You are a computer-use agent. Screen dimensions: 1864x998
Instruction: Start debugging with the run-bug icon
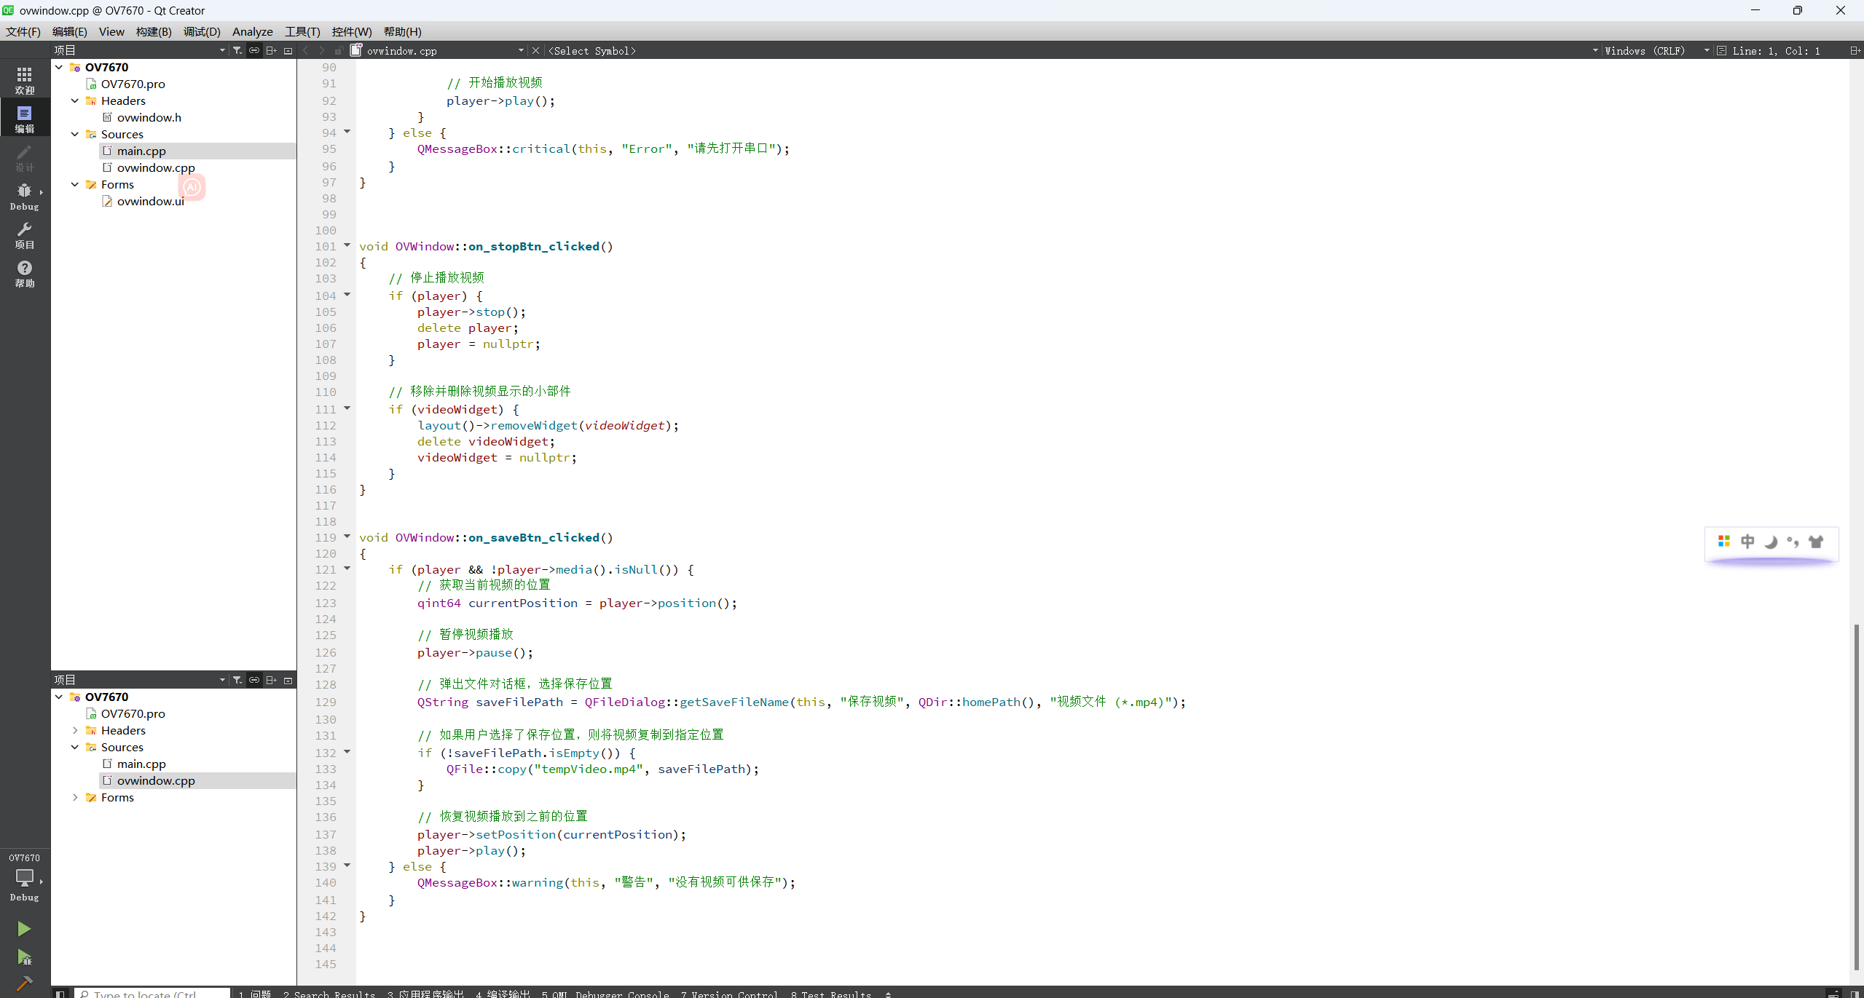tap(24, 957)
